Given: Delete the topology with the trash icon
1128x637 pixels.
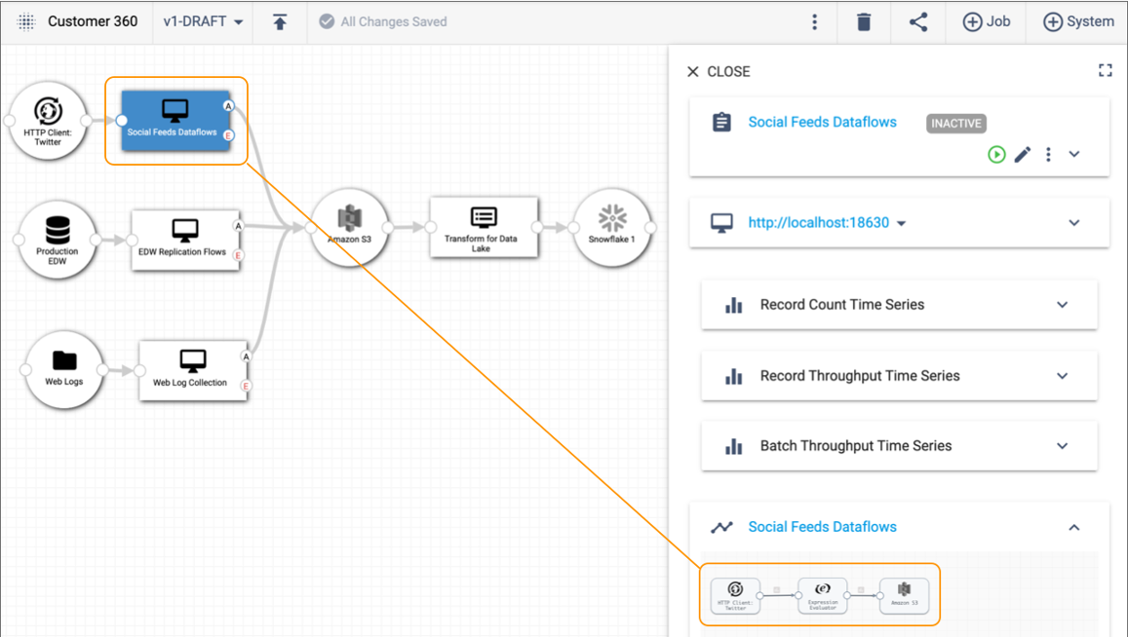Looking at the screenshot, I should coord(864,21).
